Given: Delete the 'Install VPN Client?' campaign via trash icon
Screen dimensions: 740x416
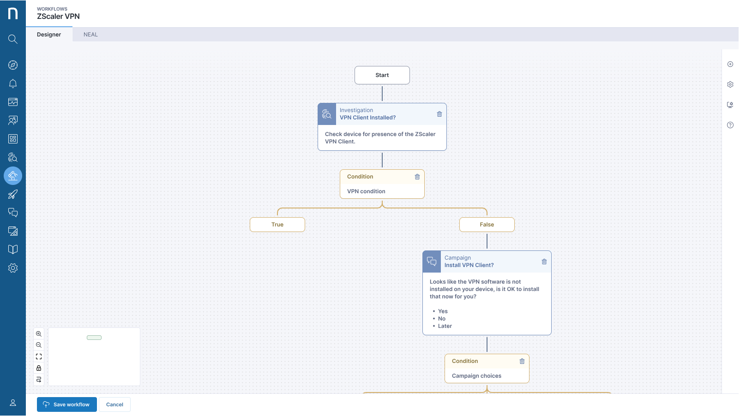Looking at the screenshot, I should [x=544, y=261].
